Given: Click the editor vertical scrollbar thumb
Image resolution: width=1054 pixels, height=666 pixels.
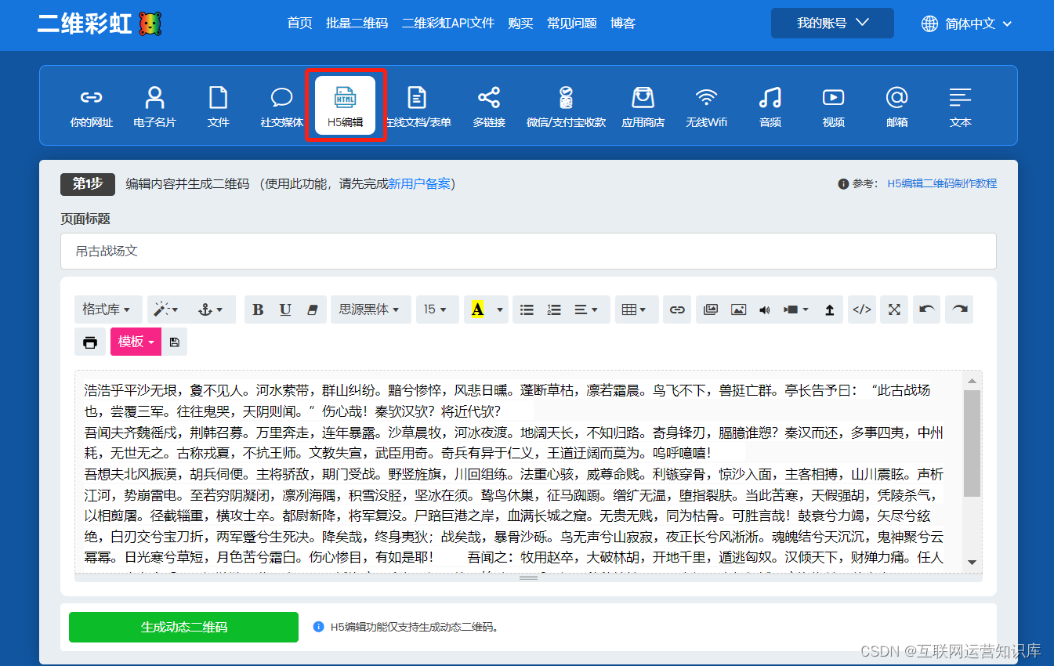Looking at the screenshot, I should click(x=972, y=443).
